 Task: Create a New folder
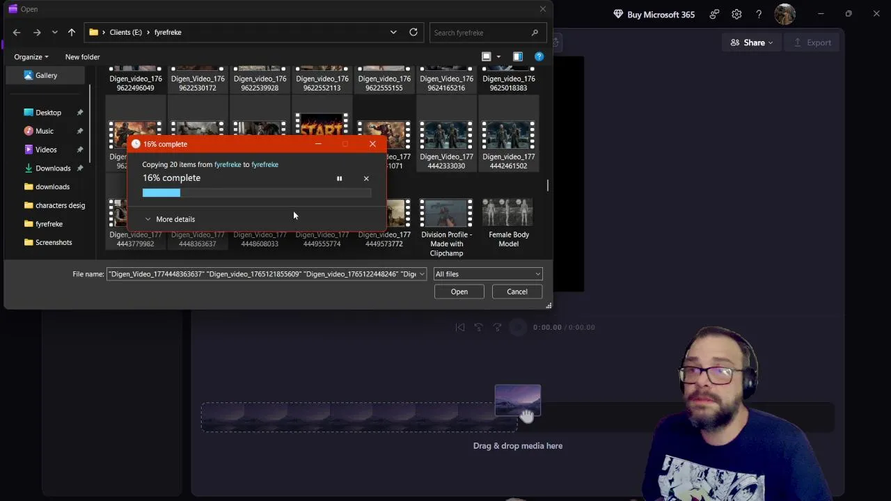click(x=82, y=57)
